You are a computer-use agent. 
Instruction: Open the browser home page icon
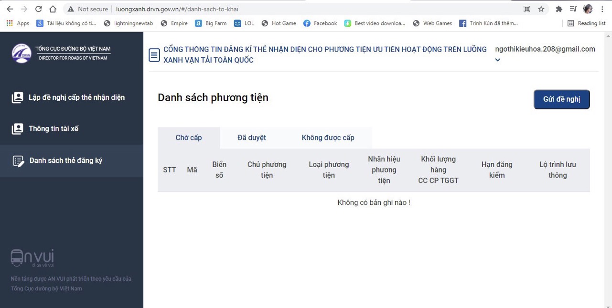[53, 9]
